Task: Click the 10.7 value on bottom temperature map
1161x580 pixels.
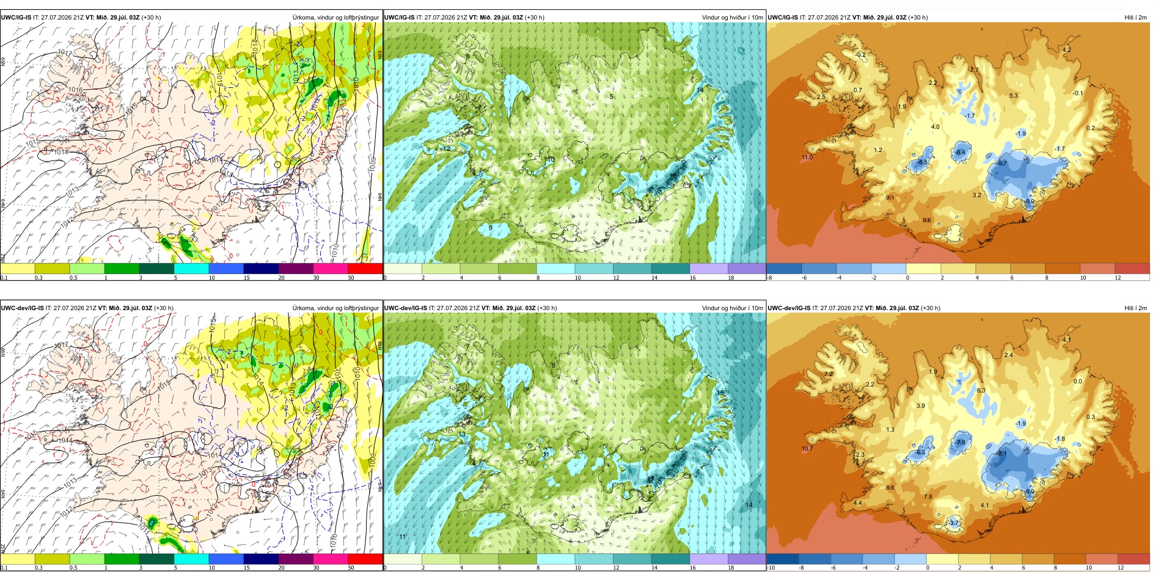Action: (x=807, y=448)
